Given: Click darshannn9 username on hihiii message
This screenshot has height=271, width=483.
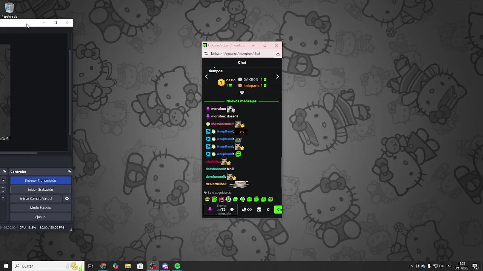Looking at the screenshot, I should (x=215, y=169).
